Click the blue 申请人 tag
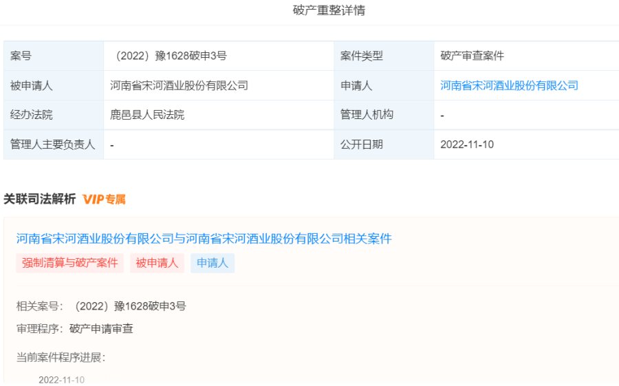The width and height of the screenshot is (619, 386). coord(213,263)
